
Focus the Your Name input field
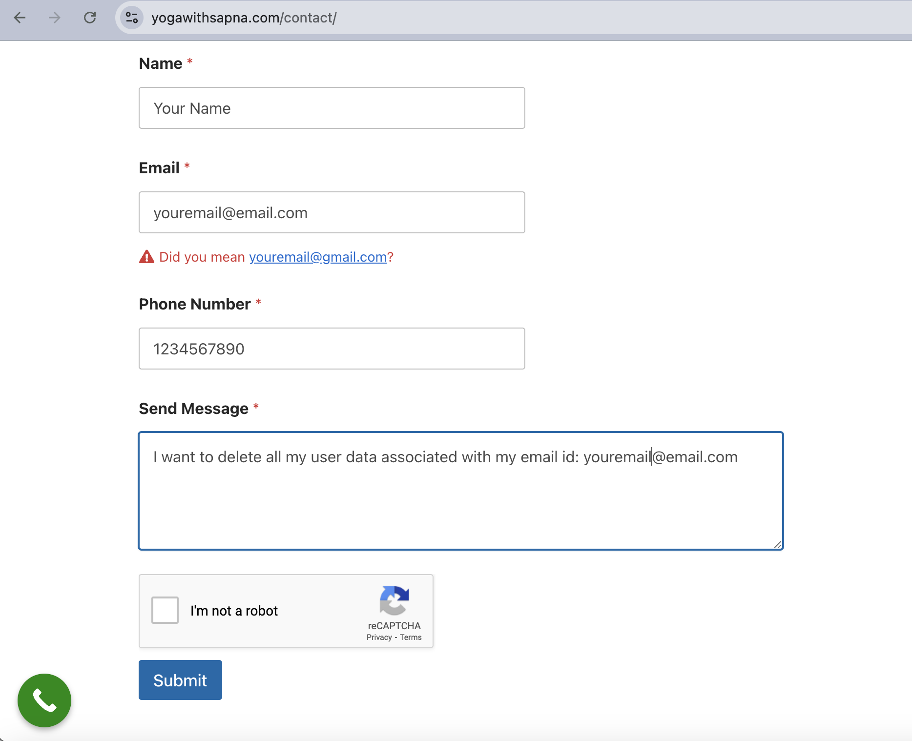click(x=332, y=108)
